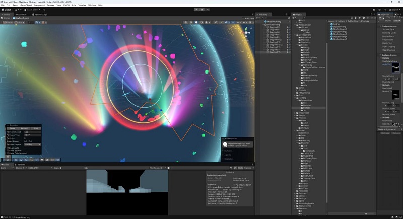Open the Simulate Layers dropdown
The image size is (403, 219).
click(32, 144)
